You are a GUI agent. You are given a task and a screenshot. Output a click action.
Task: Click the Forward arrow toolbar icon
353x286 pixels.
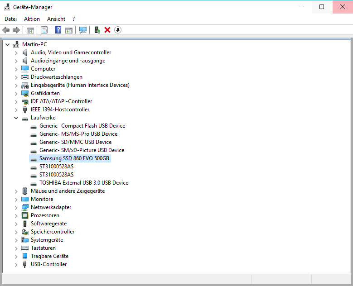pyautogui.click(x=16, y=30)
